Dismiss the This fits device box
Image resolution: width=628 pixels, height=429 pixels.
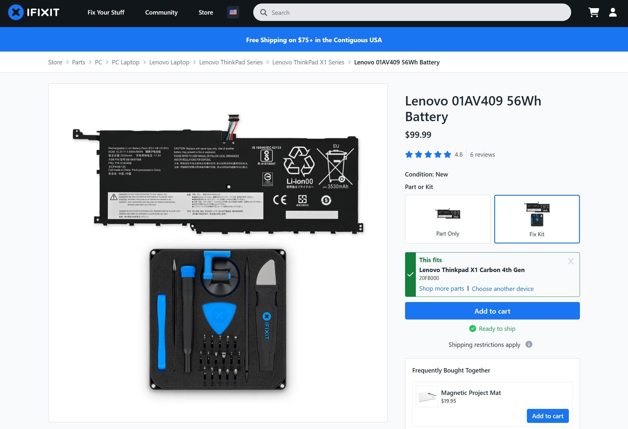pyautogui.click(x=571, y=261)
